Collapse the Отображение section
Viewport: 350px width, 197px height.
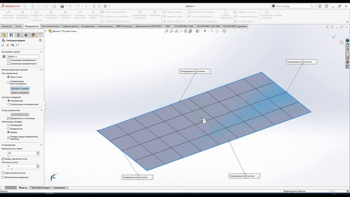coord(42,145)
